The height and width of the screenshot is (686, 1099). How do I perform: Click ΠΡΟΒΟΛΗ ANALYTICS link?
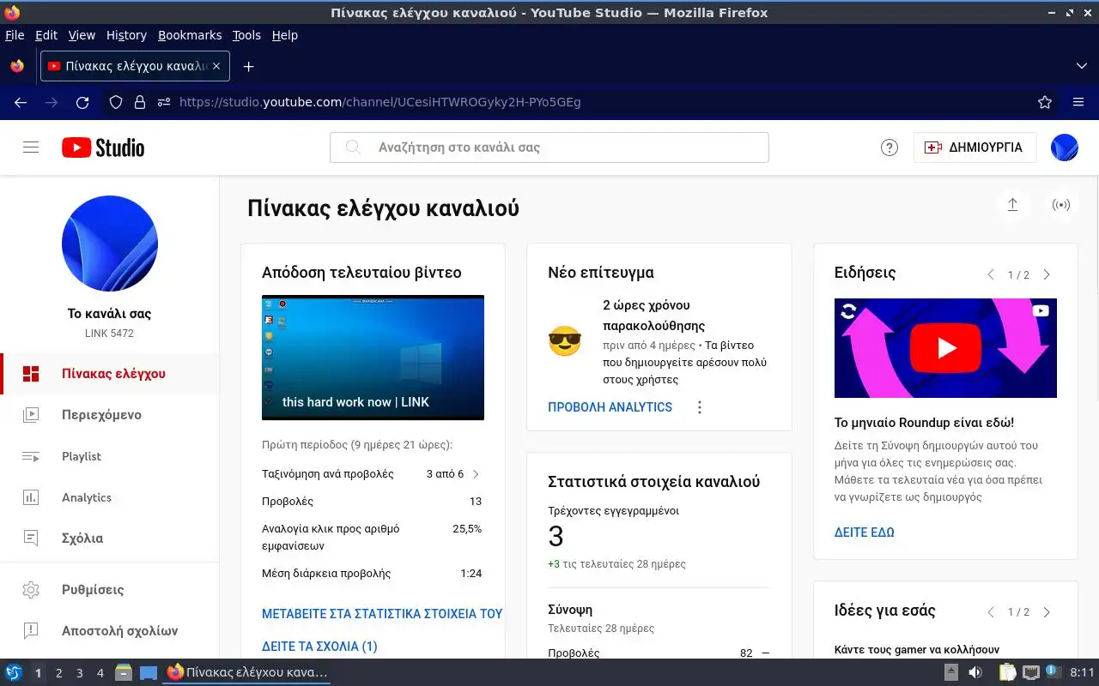(x=610, y=407)
